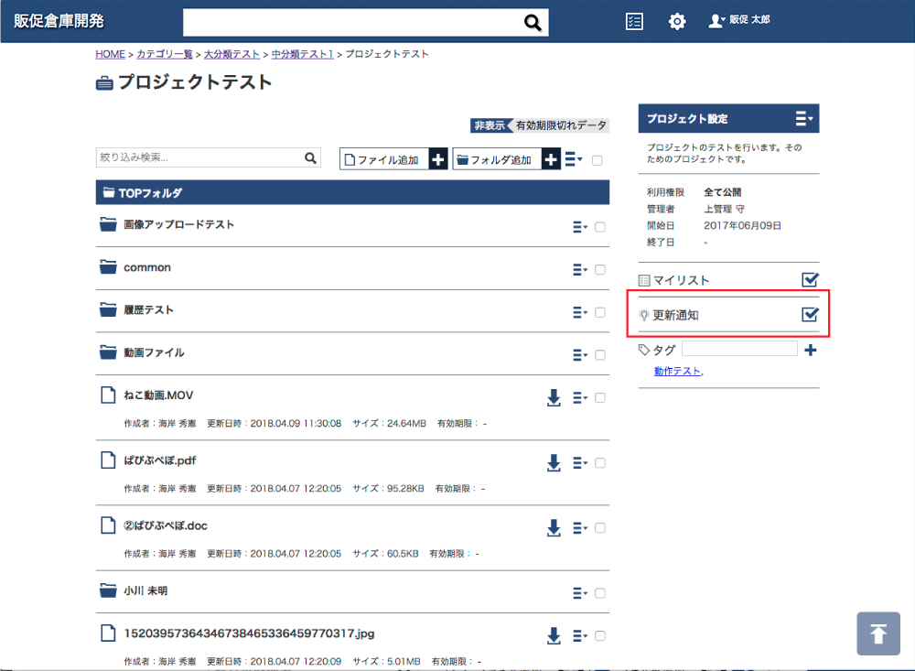Click ねこ動画.MOV file icon
Image resolution: width=915 pixels, height=671 pixels.
pos(108,395)
